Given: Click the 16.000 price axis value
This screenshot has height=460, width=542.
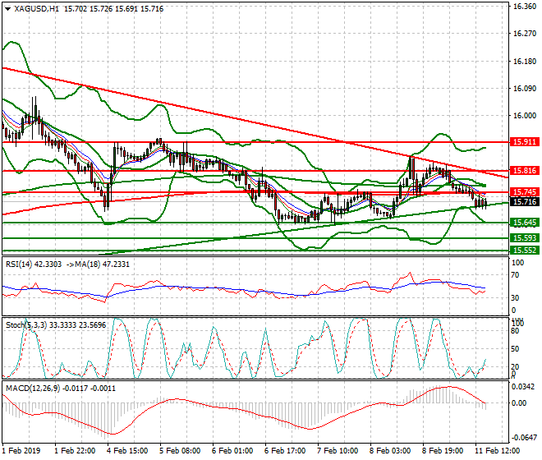Looking at the screenshot, I should (525, 116).
